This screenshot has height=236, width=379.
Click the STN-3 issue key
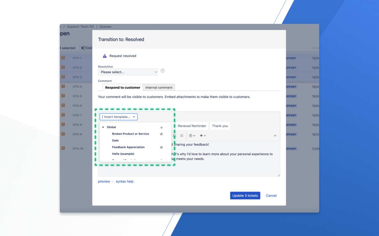coord(77,77)
